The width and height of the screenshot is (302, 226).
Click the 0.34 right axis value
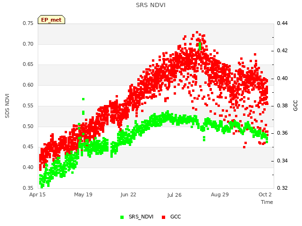(x=282, y=161)
